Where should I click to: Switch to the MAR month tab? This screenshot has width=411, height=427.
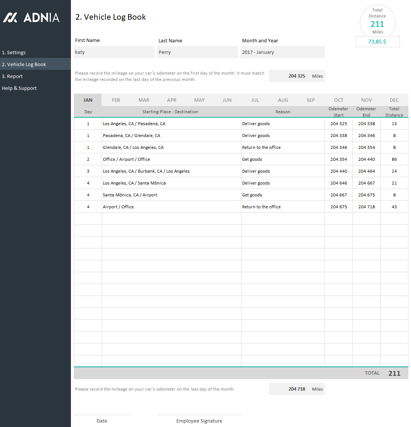pyautogui.click(x=144, y=100)
